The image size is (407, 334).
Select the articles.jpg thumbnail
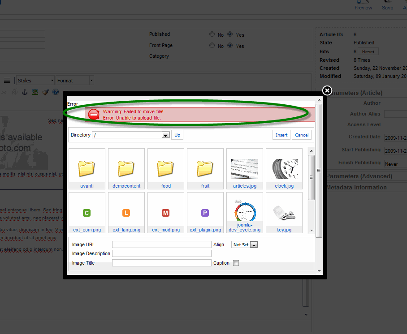(x=244, y=168)
